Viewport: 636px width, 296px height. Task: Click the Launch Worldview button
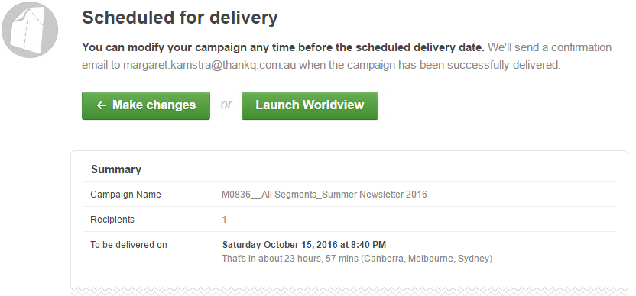(x=310, y=106)
